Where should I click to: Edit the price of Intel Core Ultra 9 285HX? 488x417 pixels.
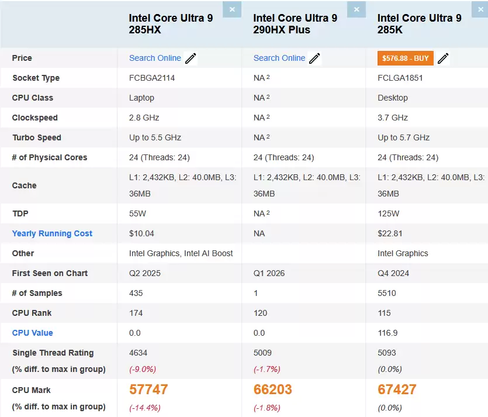pos(191,58)
